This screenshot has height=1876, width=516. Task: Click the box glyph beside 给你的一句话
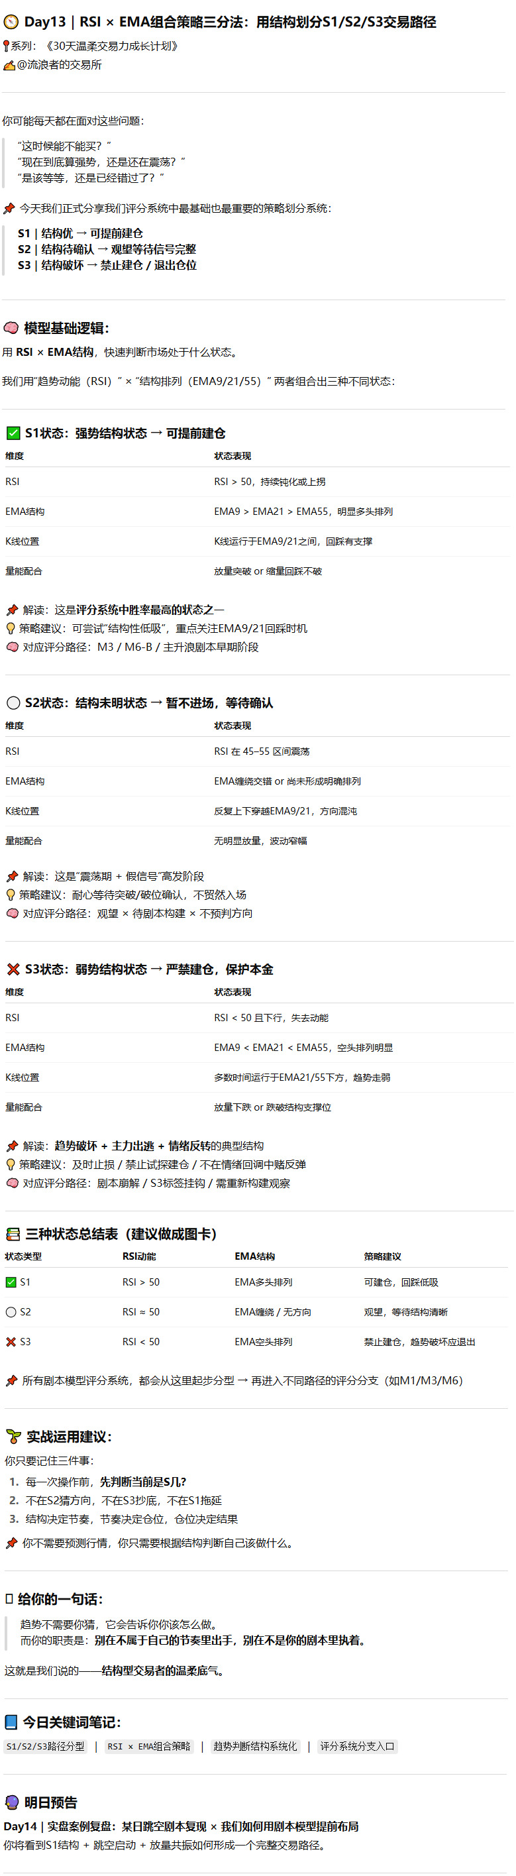tap(9, 1598)
